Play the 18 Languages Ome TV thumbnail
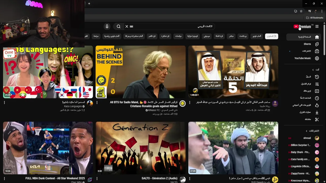Viewport: 326px width, 183px height. [48, 73]
